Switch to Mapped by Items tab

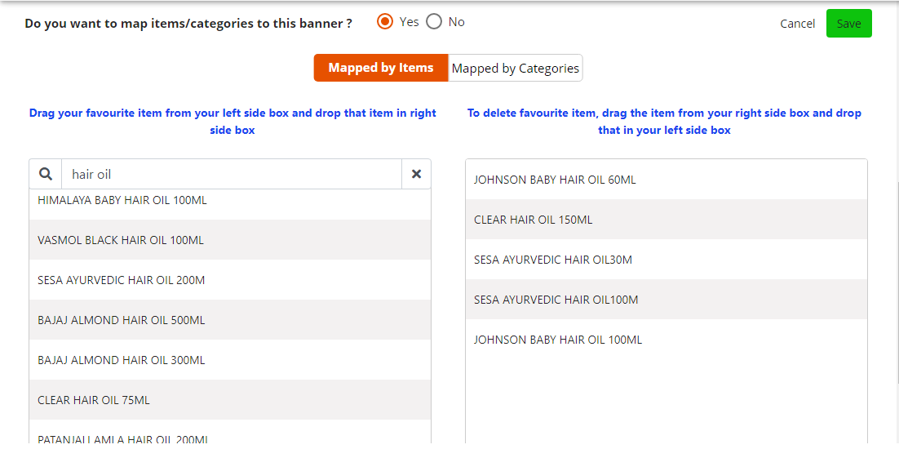(x=381, y=69)
